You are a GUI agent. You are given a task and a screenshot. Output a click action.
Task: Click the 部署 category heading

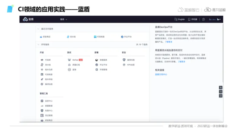point(97,52)
